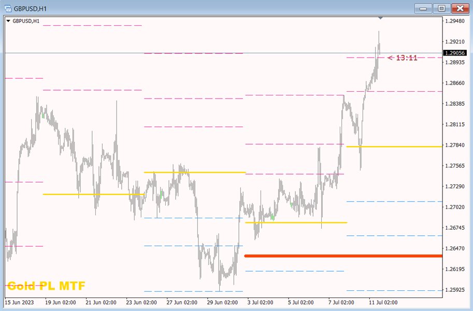Click the chart window icon in title bar
Screen dimensions: 473x311
8,8
